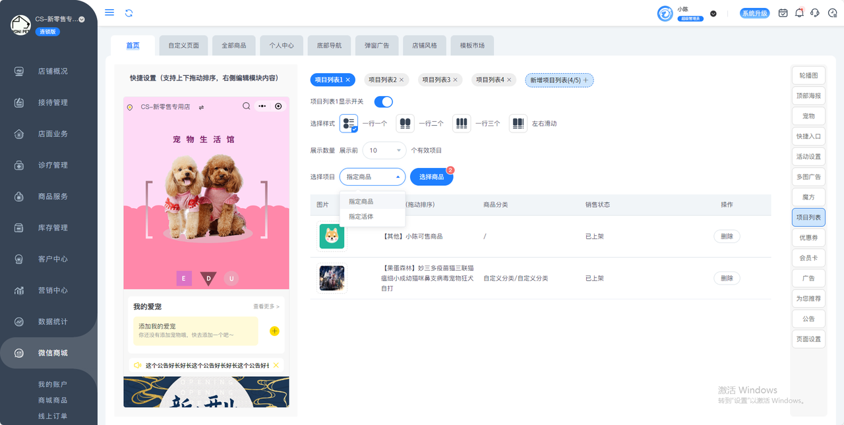The height and width of the screenshot is (425, 844).
Task: Open the history clock icon in header
Action: coord(832,13)
